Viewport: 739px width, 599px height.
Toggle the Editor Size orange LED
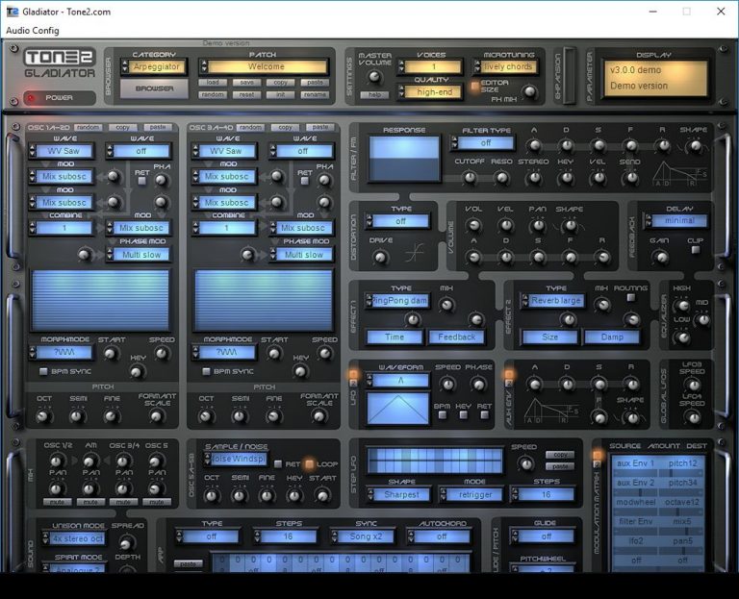click(475, 87)
